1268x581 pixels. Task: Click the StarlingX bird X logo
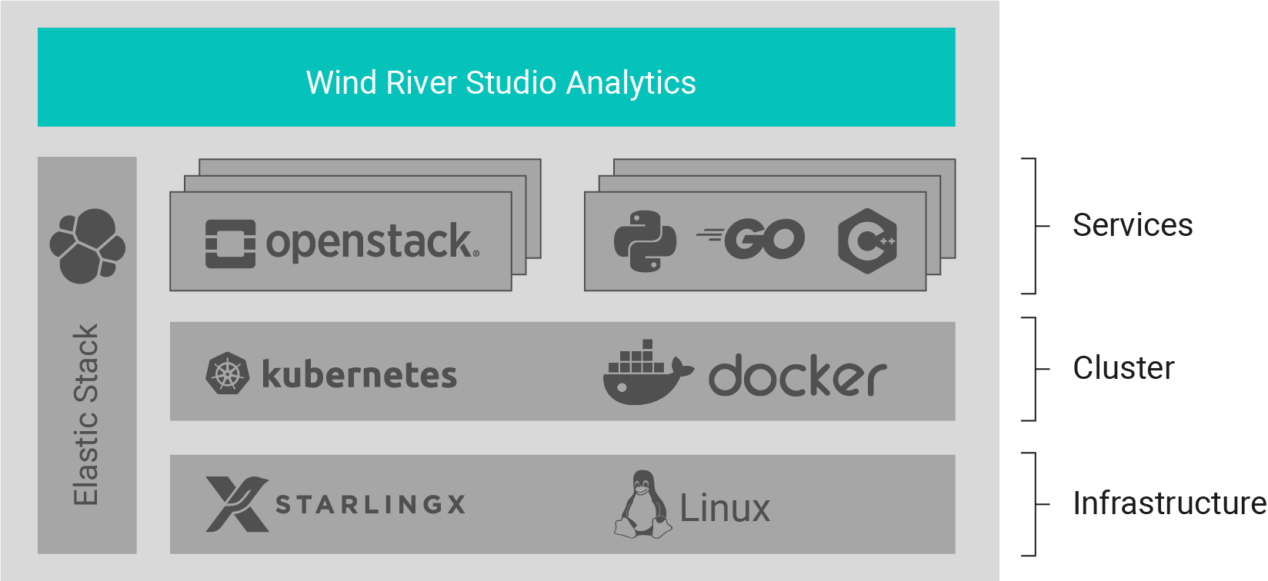[x=237, y=504]
